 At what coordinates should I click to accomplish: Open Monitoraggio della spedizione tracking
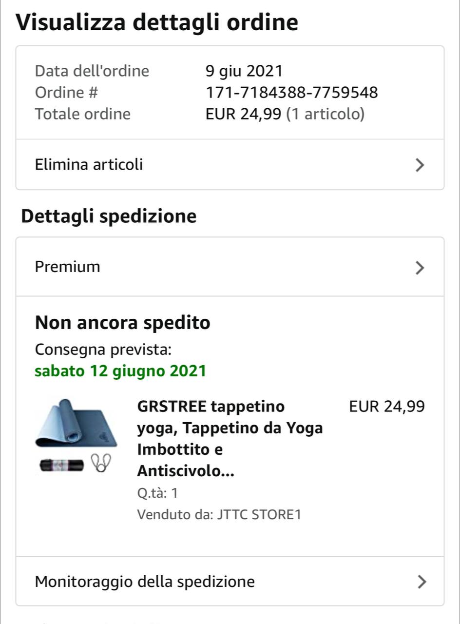[230, 581]
